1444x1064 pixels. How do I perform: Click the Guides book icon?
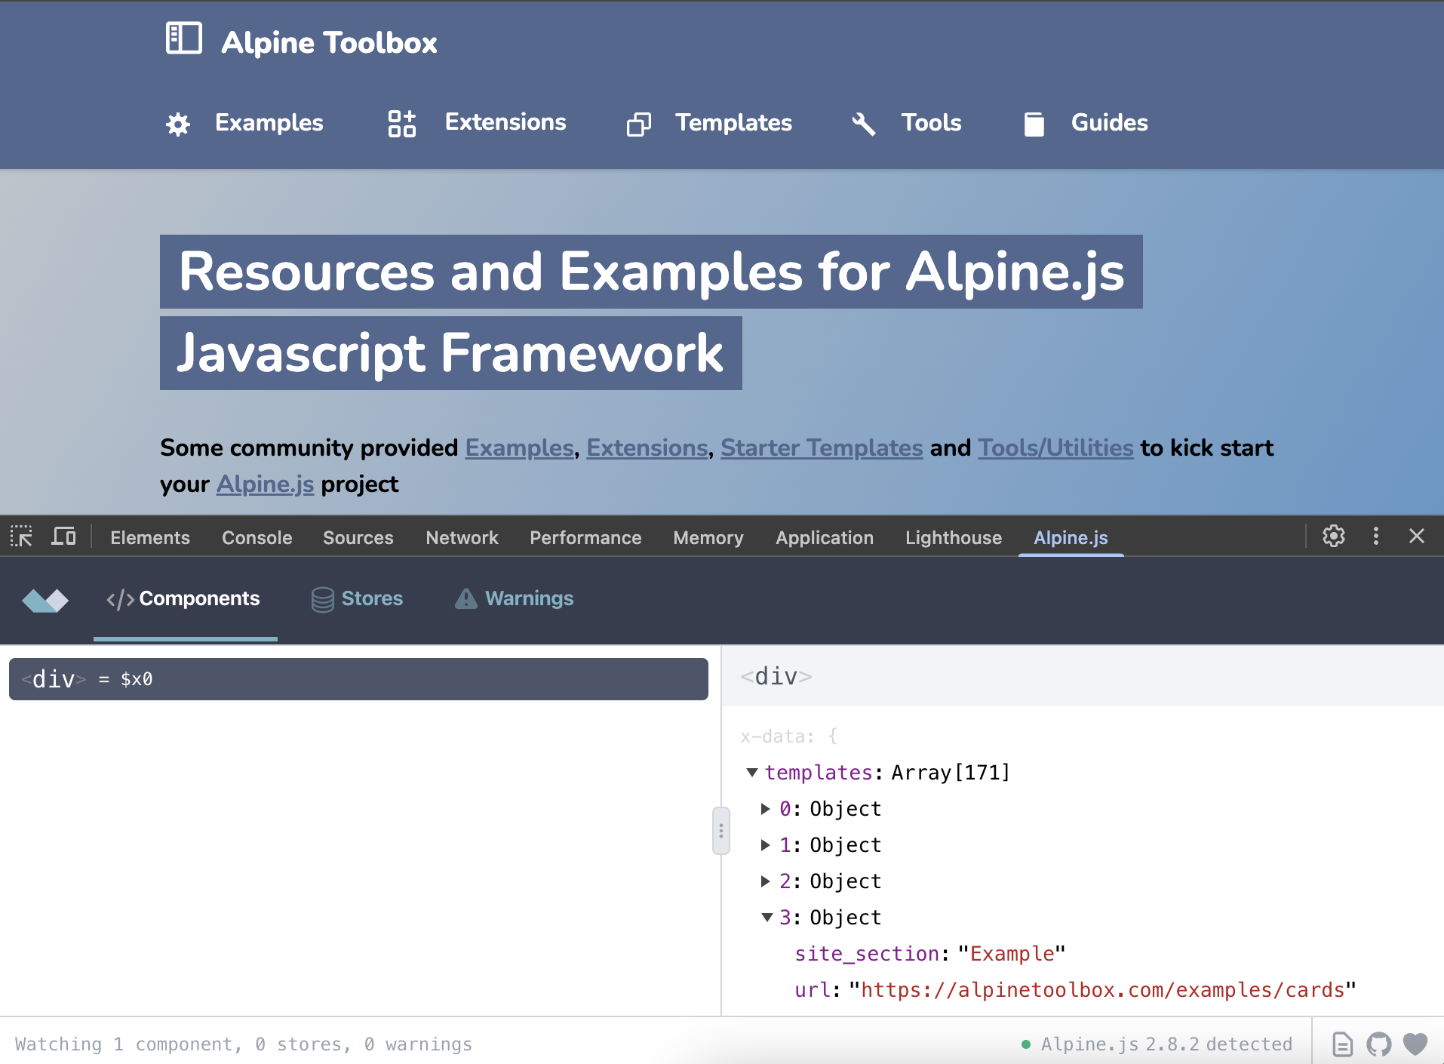[1034, 124]
